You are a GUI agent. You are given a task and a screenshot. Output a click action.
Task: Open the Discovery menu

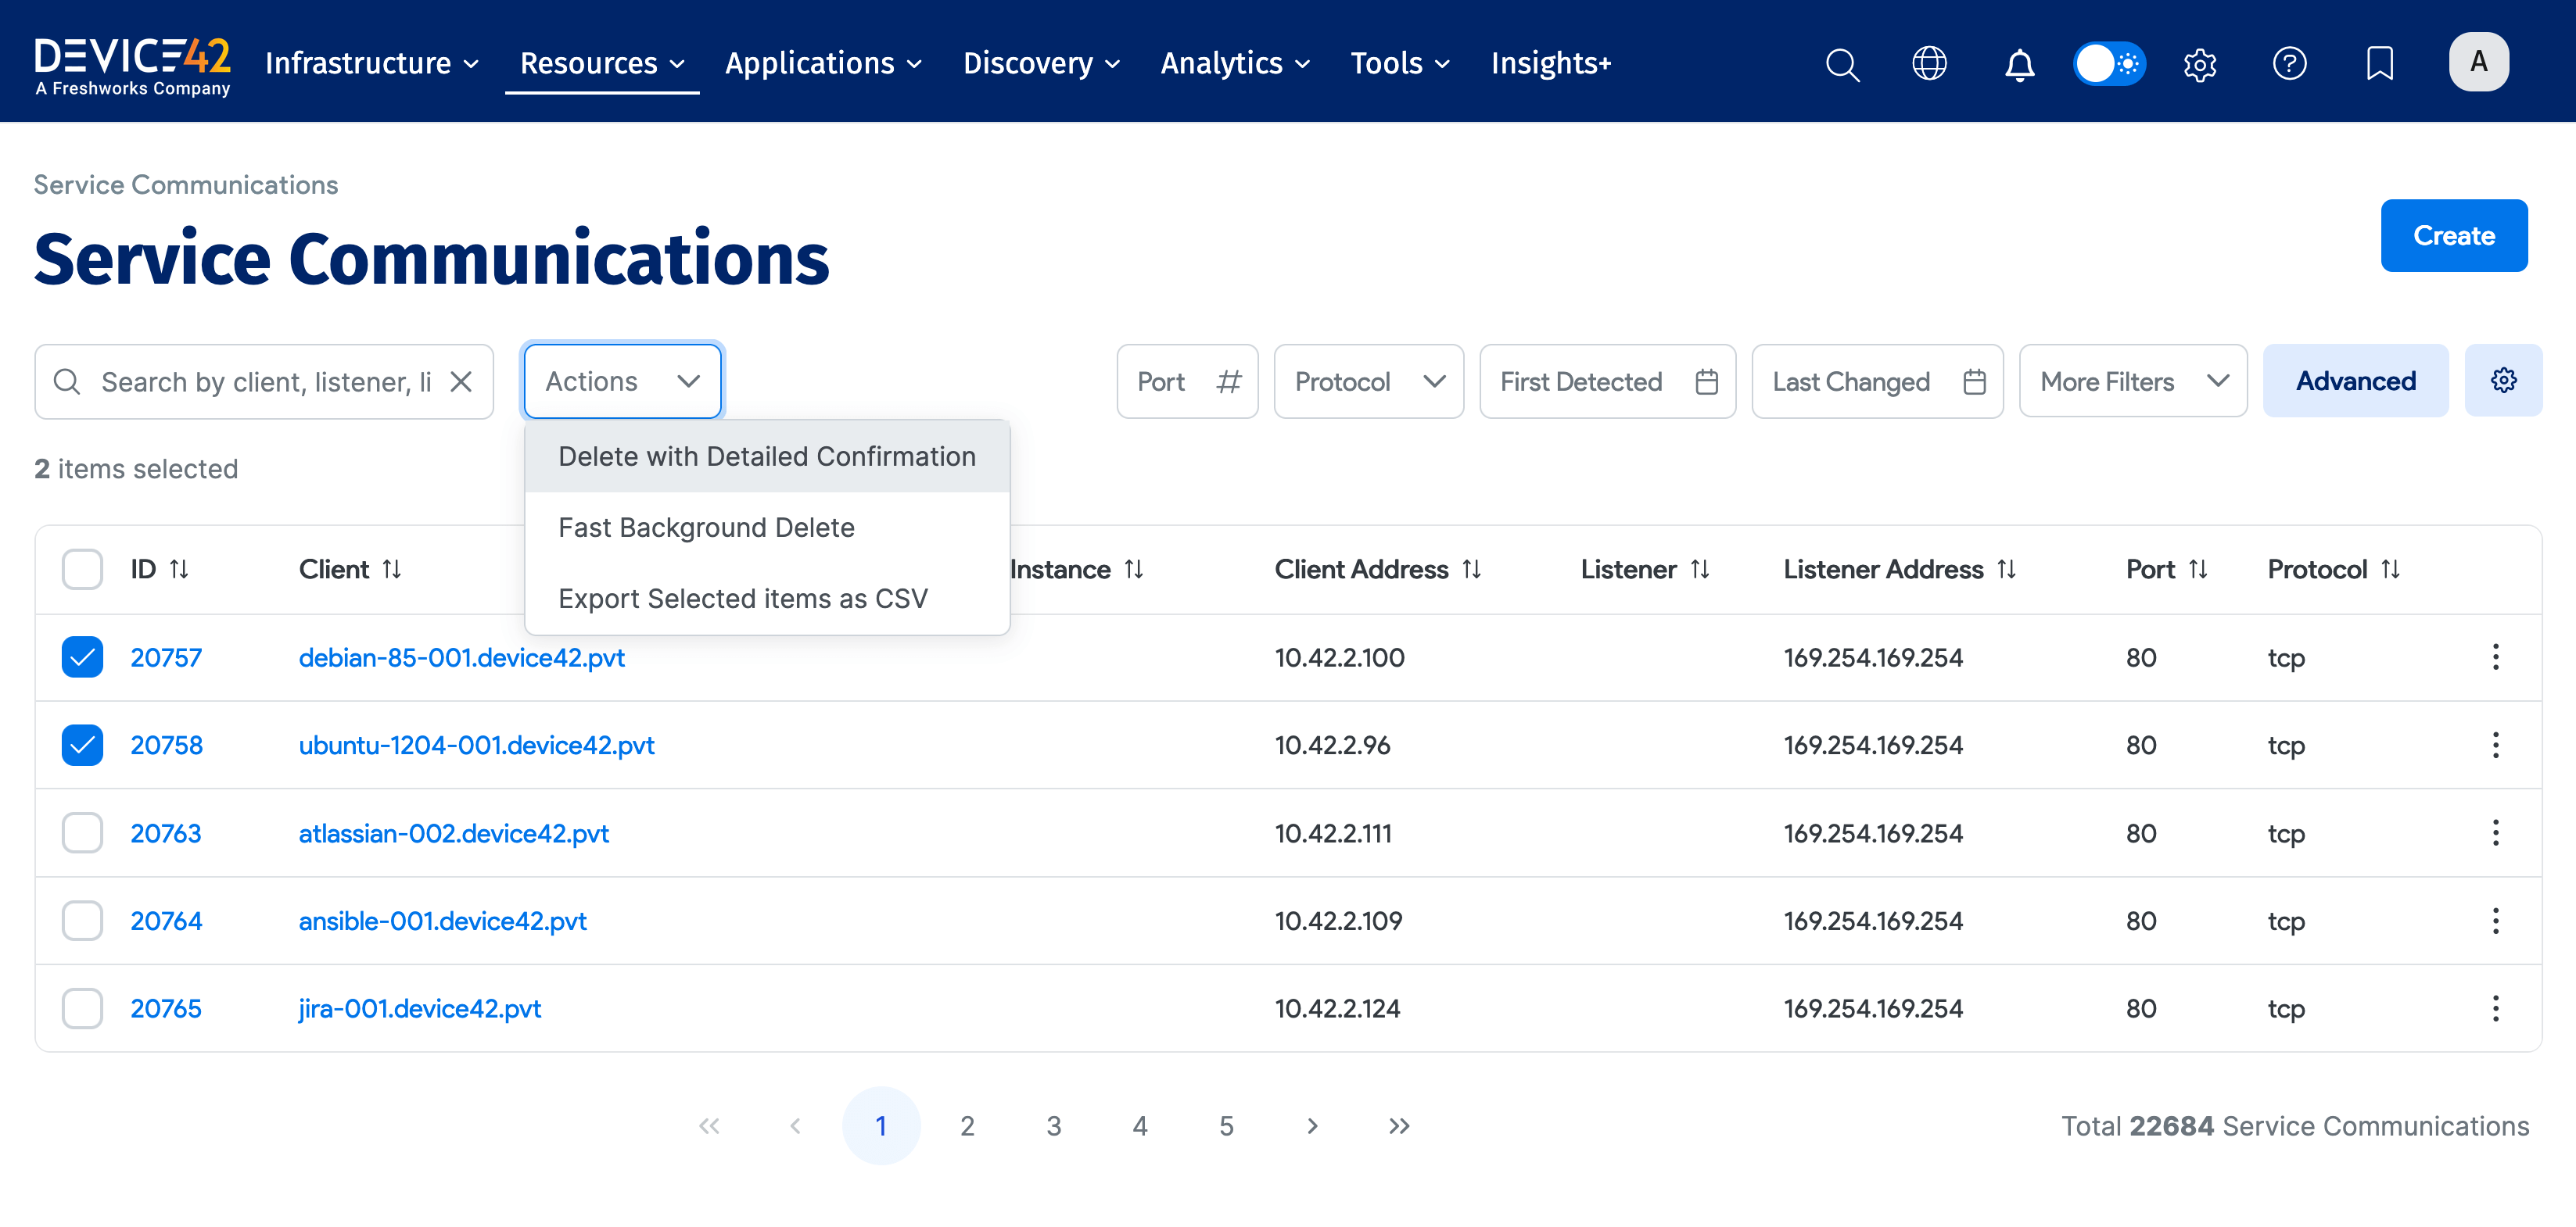1031,63
